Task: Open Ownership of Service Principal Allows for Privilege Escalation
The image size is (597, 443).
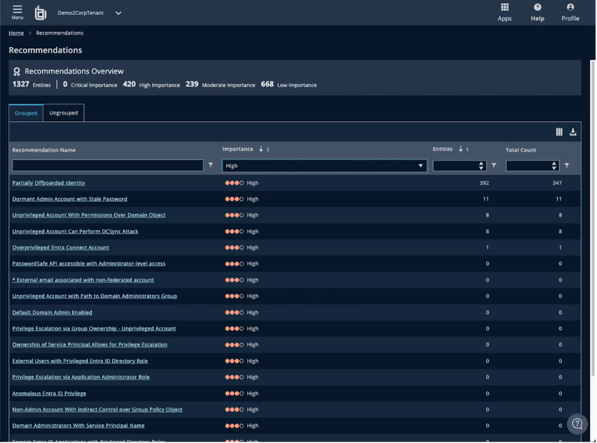Action: coord(90,344)
